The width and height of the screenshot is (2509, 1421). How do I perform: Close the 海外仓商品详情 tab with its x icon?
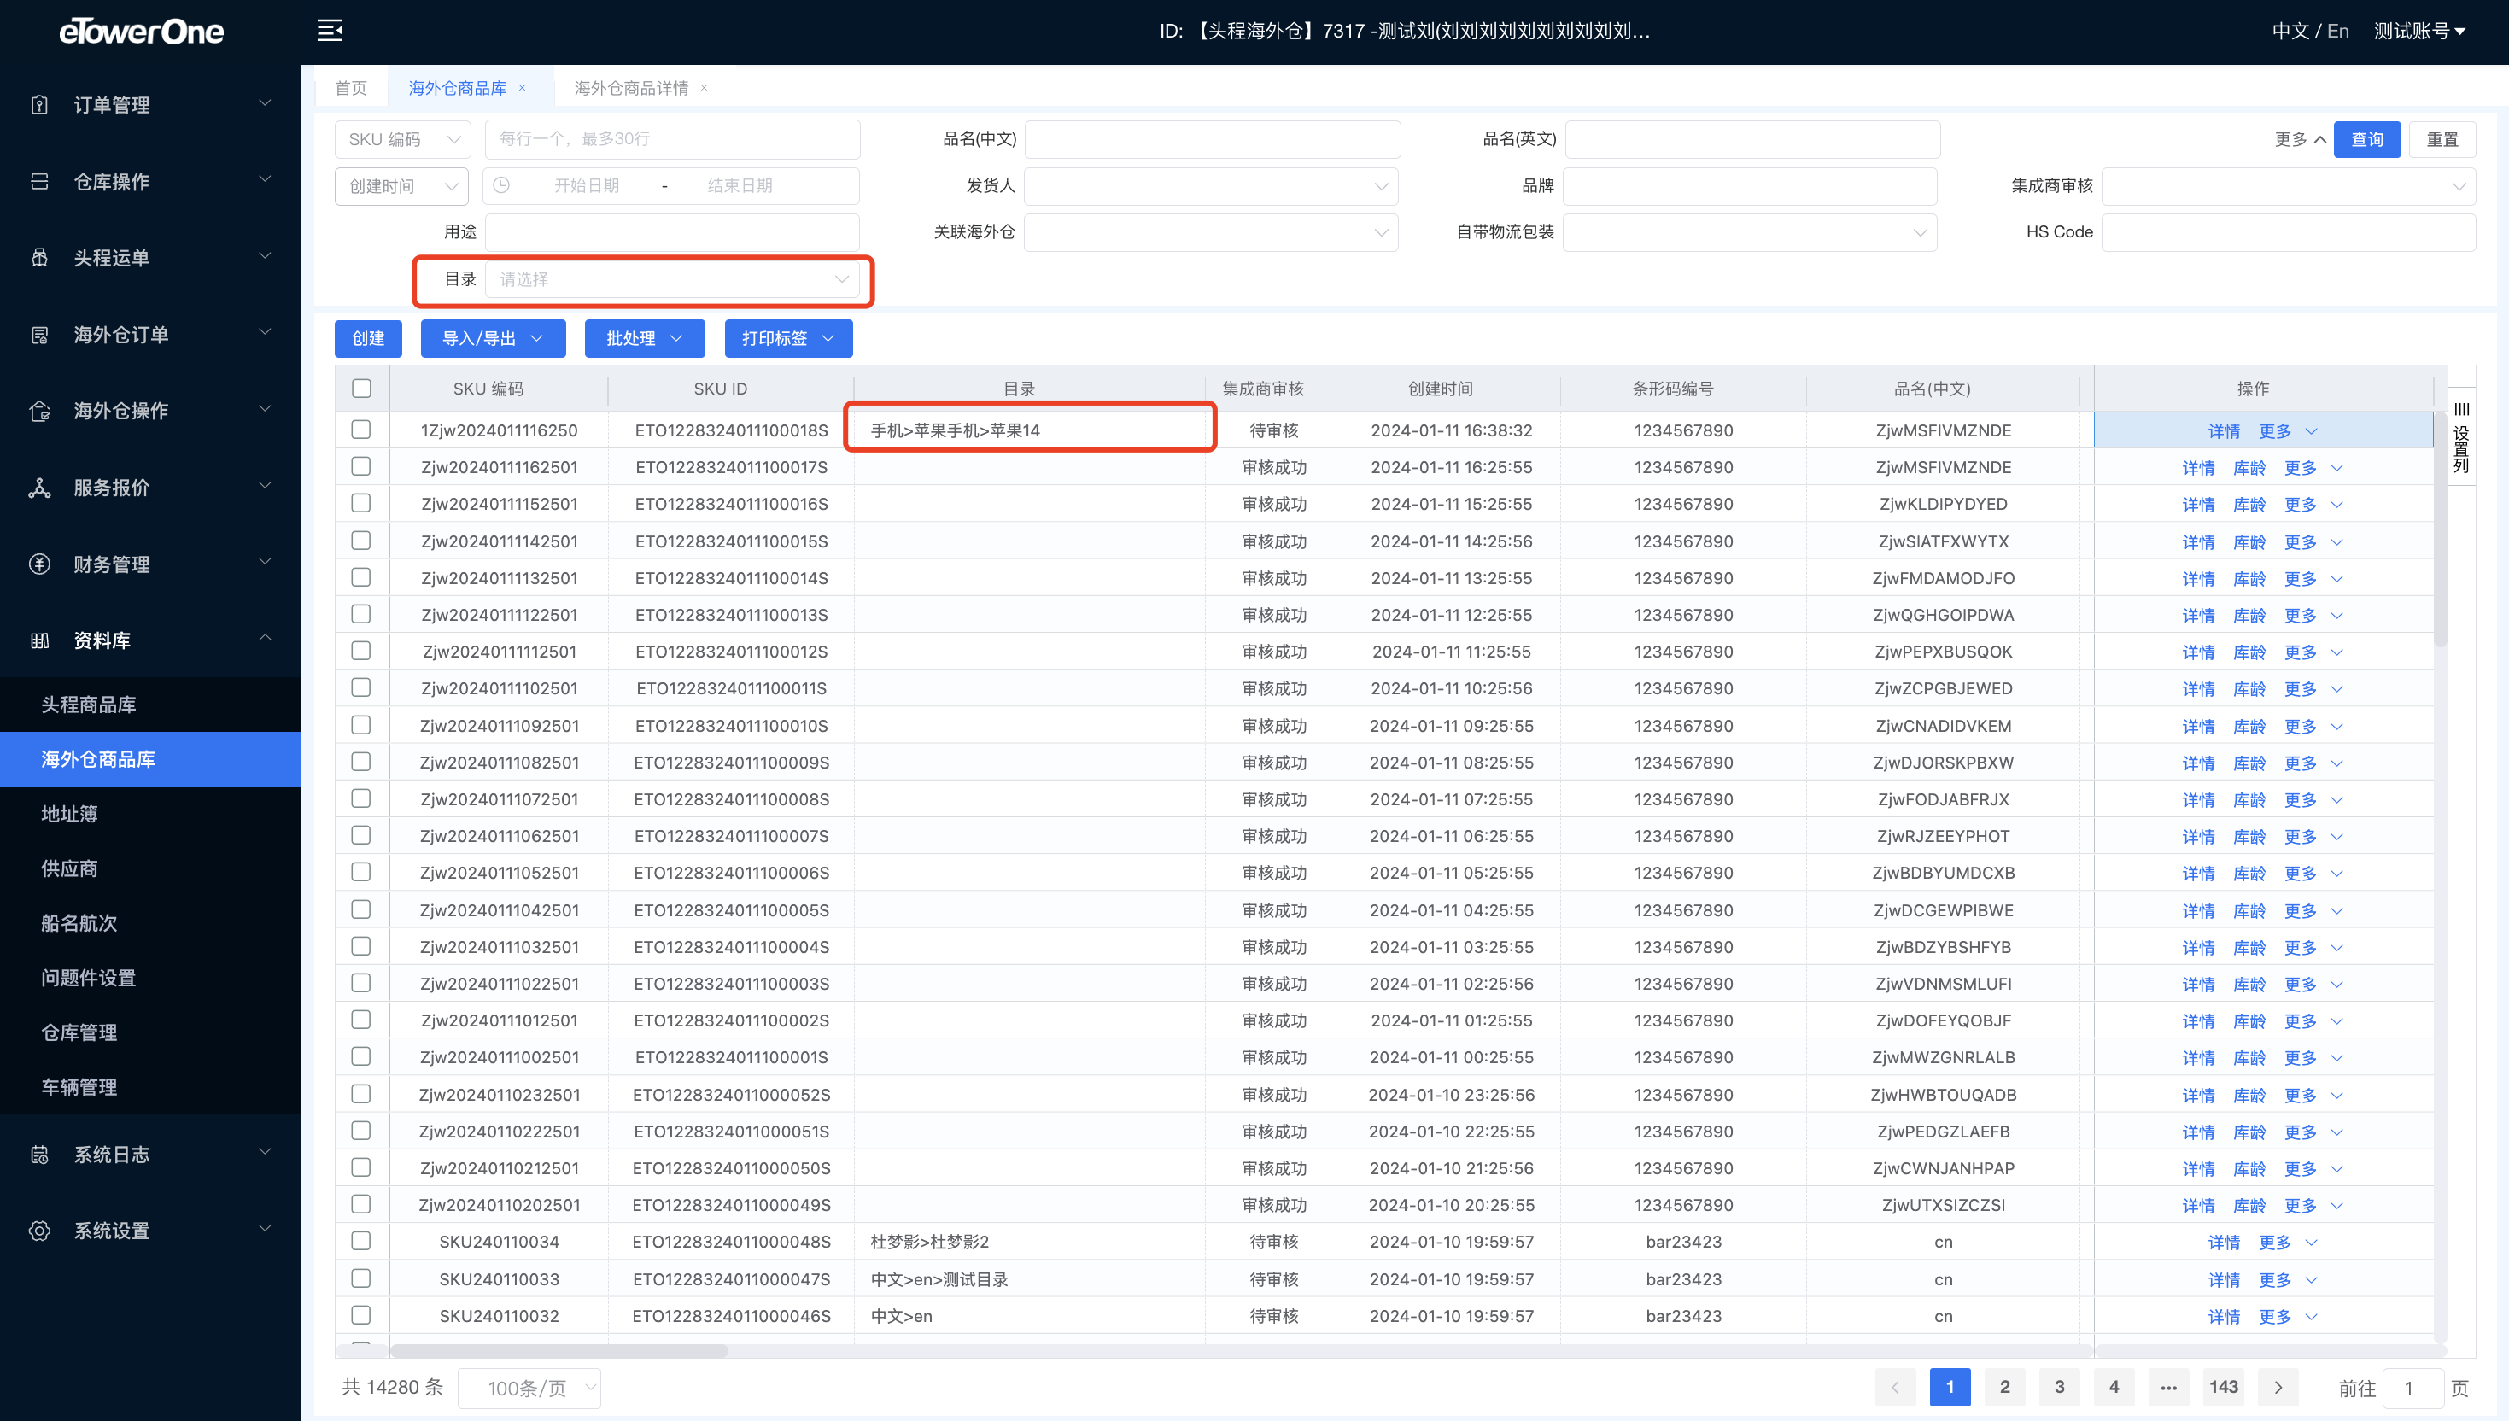tap(705, 88)
